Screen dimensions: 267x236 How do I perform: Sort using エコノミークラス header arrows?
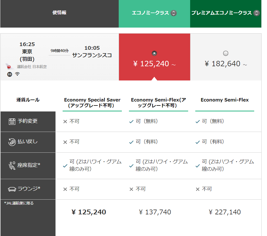[174, 13]
